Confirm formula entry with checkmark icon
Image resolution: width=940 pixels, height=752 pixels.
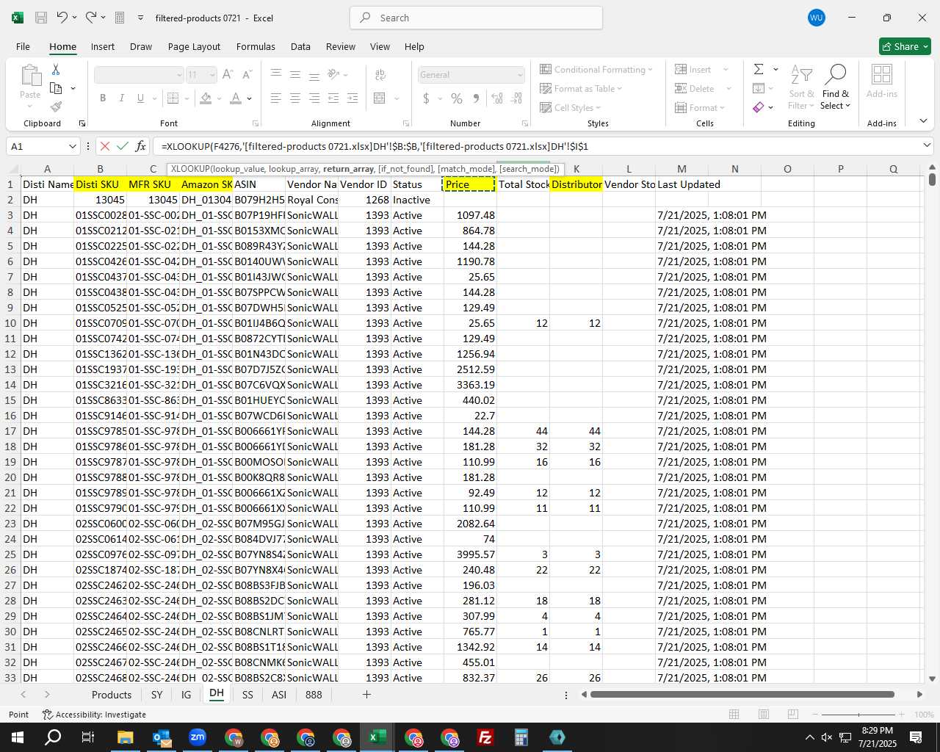click(123, 146)
